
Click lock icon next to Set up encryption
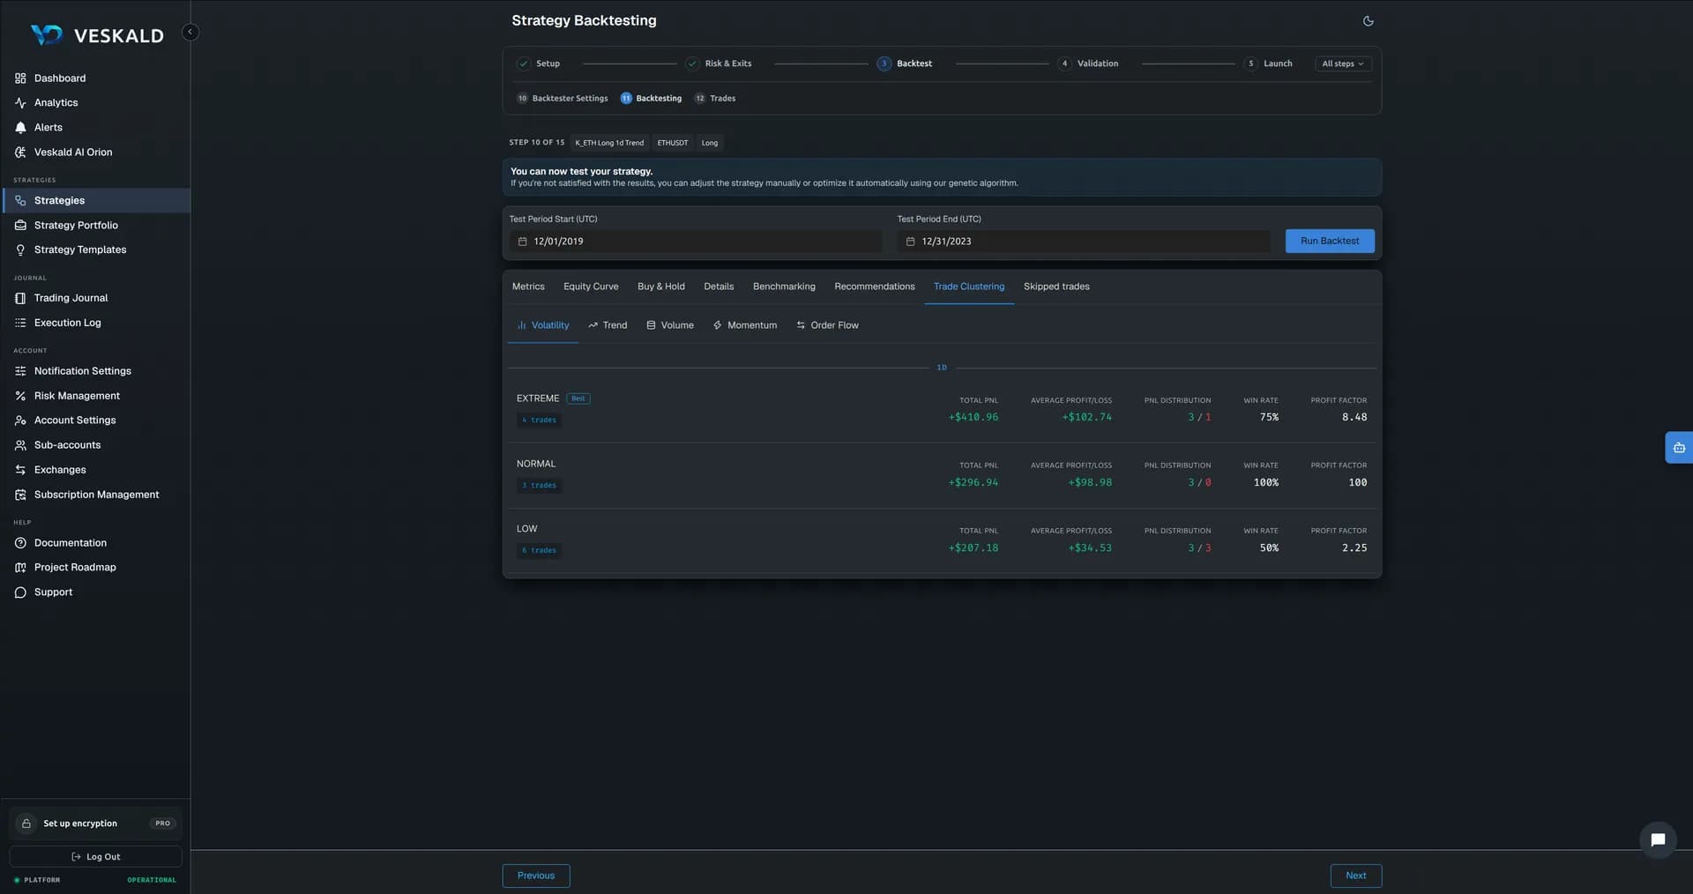click(26, 823)
